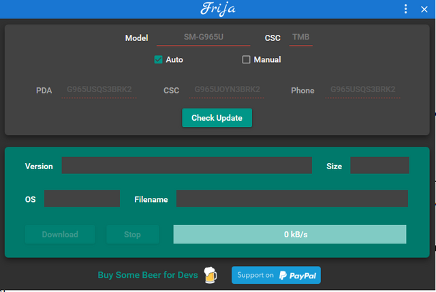Click the beer mug icon

211,275
